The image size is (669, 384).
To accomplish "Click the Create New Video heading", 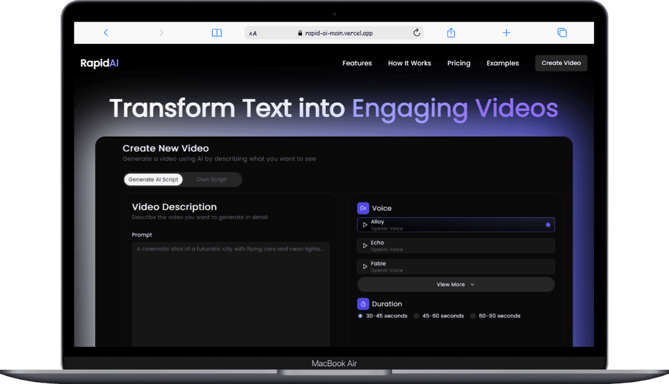I will tap(165, 149).
